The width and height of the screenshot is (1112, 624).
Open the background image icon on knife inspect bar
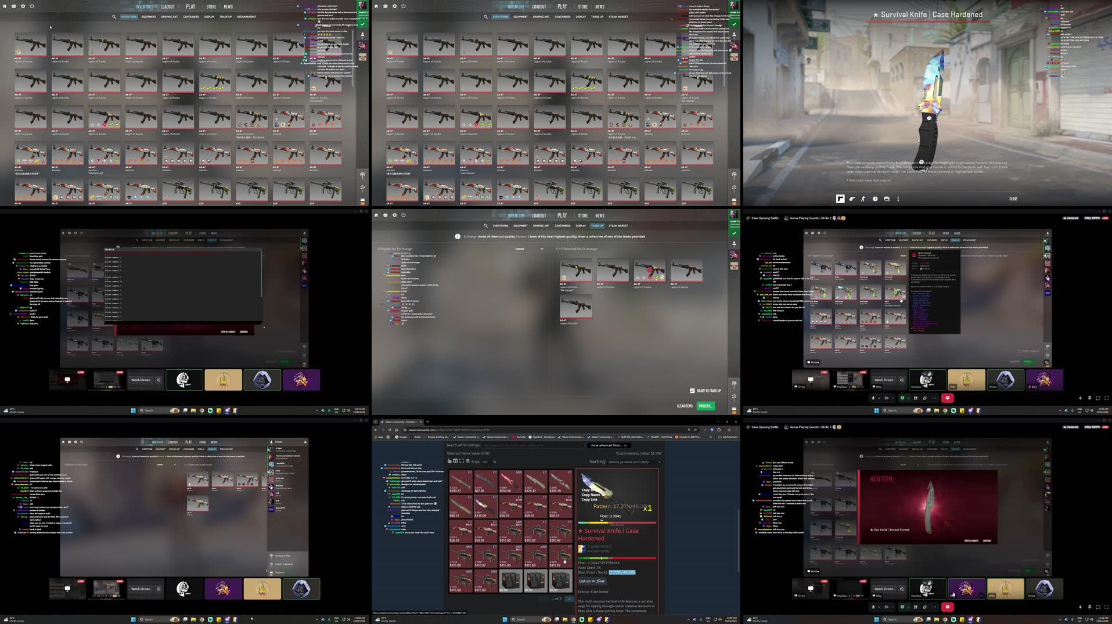(x=887, y=199)
